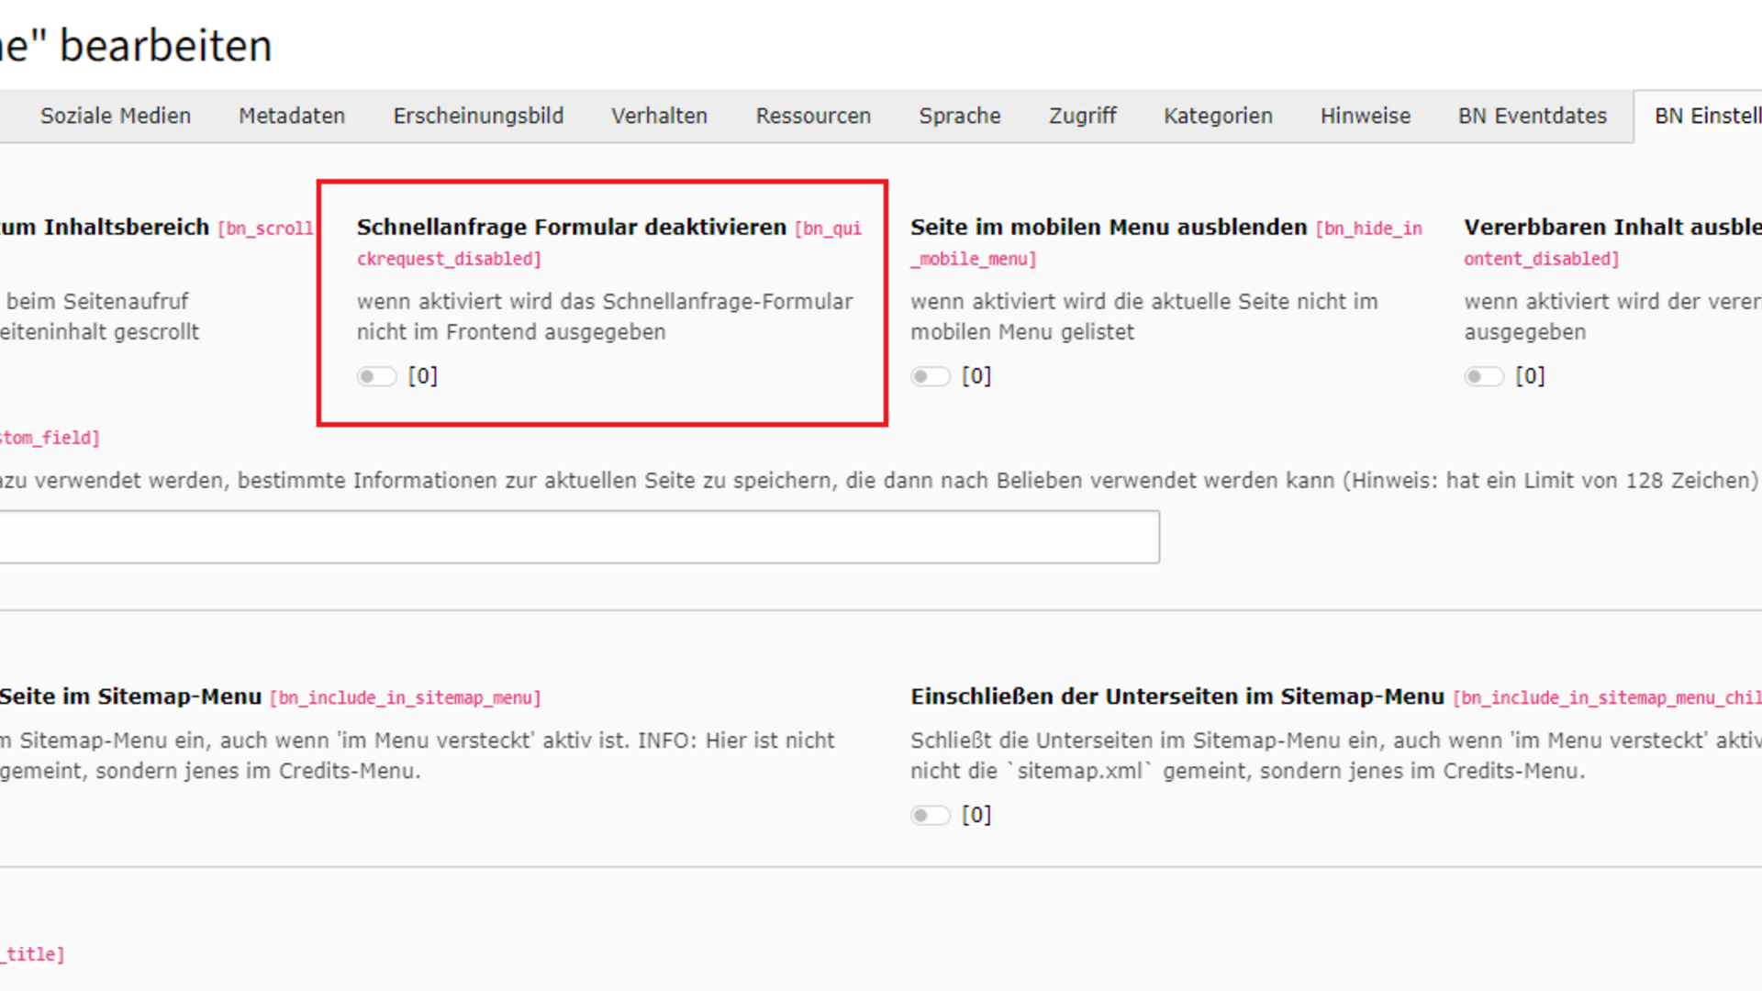Open the Ressourcen tab
The width and height of the screenshot is (1762, 991).
point(813,117)
